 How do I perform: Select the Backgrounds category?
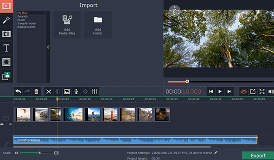[26, 27]
